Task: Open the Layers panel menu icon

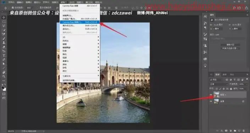Action: (x=248, y=74)
